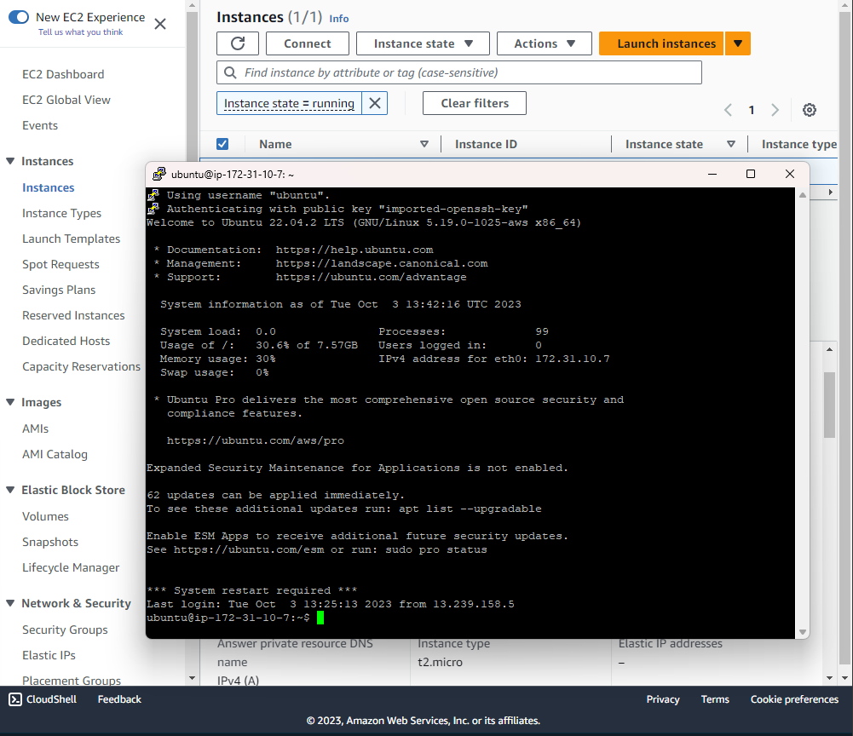Click Tell us what you think link
Viewport: 853px width, 736px height.
point(80,32)
